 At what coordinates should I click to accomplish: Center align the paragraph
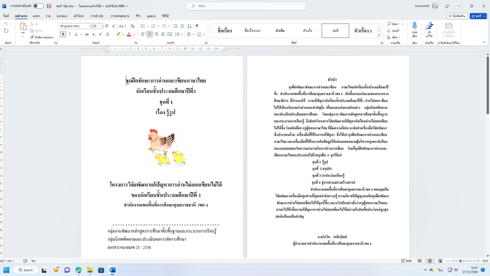tap(149, 34)
